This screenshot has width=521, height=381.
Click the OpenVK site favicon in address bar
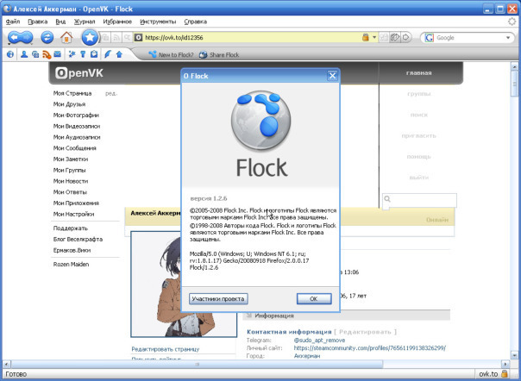(139, 38)
